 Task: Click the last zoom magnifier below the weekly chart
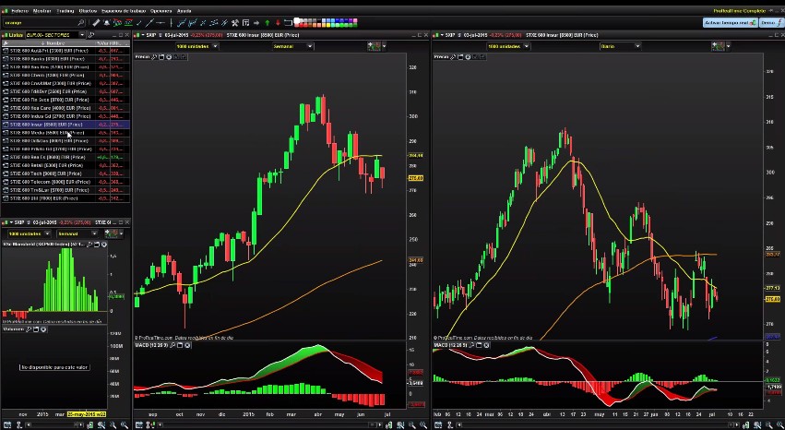pos(424,425)
